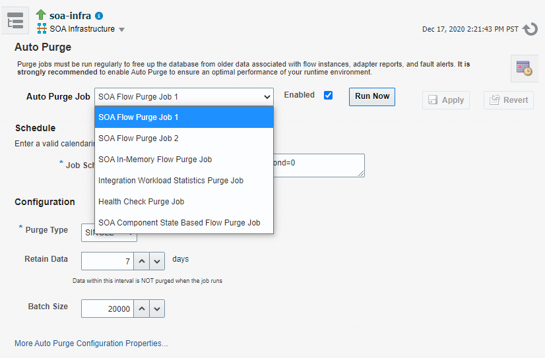
Task: Expand the SOA Infrastructure menu arrow
Action: click(x=121, y=30)
